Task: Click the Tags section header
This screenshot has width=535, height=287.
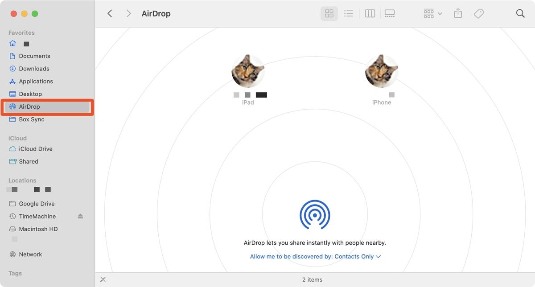Action: (15, 274)
